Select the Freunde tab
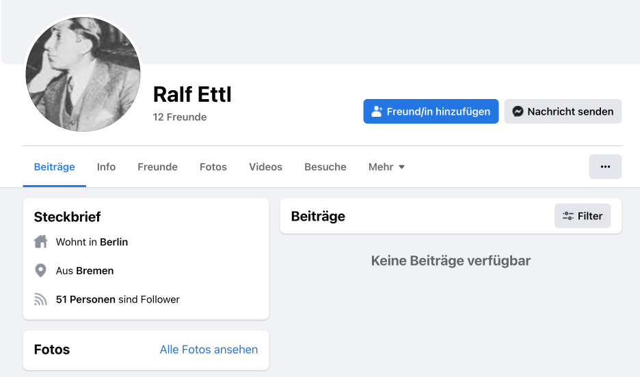Screen dimensions: 640x377 click(157, 167)
